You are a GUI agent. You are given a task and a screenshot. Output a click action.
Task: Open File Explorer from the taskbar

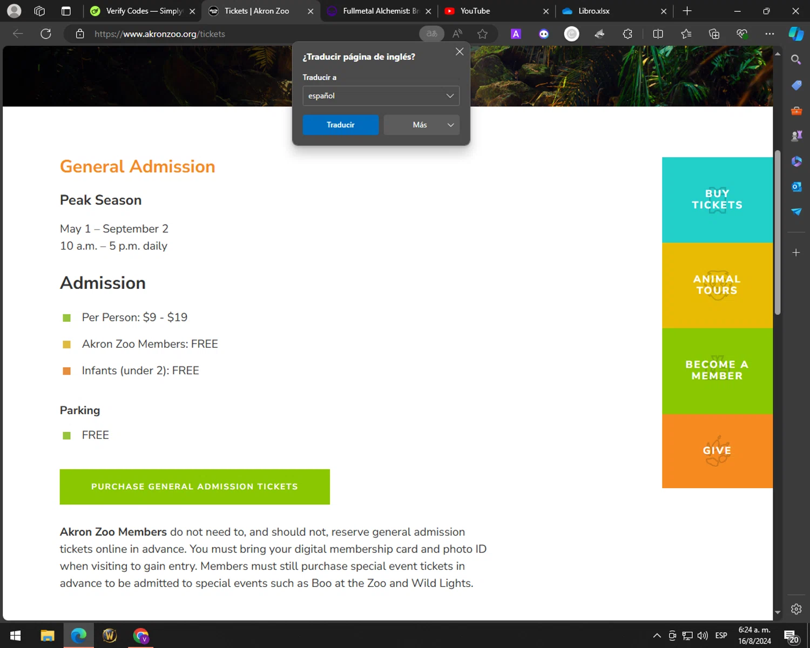click(48, 636)
